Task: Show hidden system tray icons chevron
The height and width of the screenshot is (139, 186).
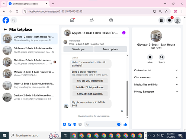Action: click(x=150, y=135)
